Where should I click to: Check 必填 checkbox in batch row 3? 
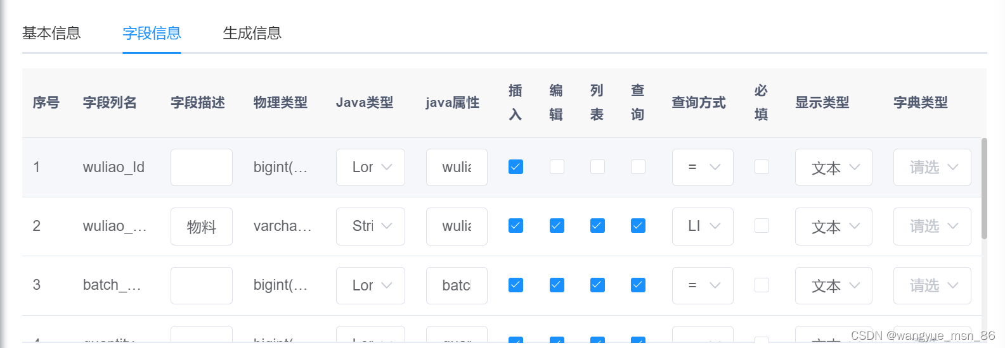(762, 285)
